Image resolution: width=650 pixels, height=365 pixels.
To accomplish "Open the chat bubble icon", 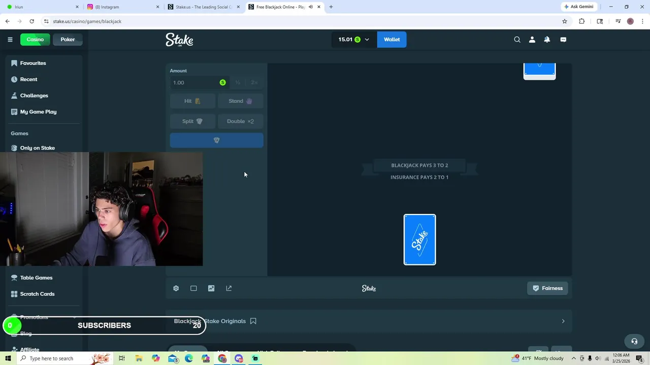I will click(x=563, y=40).
